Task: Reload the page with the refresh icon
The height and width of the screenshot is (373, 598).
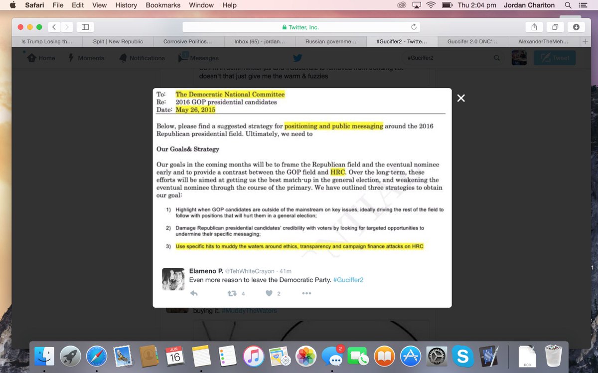Action: [414, 27]
